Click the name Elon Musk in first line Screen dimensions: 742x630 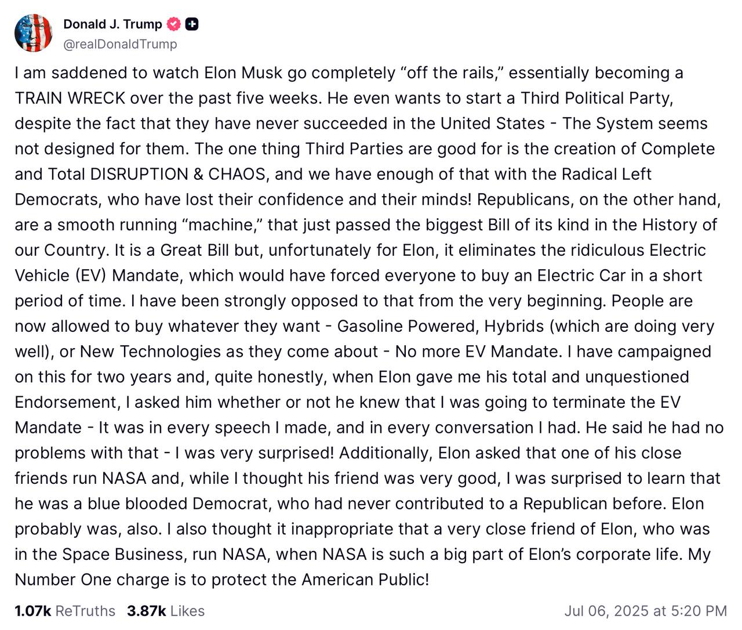coord(243,73)
